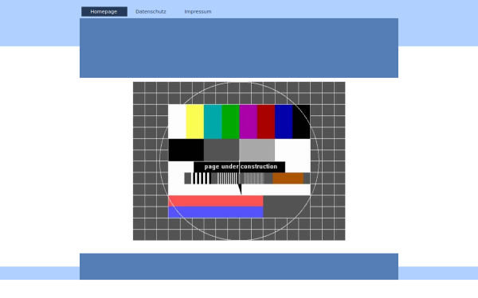Open the Homepage navigation tab
Image resolution: width=478 pixels, height=298 pixels.
104,12
